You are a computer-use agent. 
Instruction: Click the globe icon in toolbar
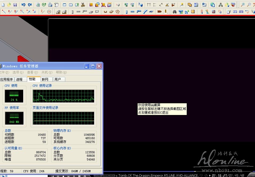click(212, 5)
